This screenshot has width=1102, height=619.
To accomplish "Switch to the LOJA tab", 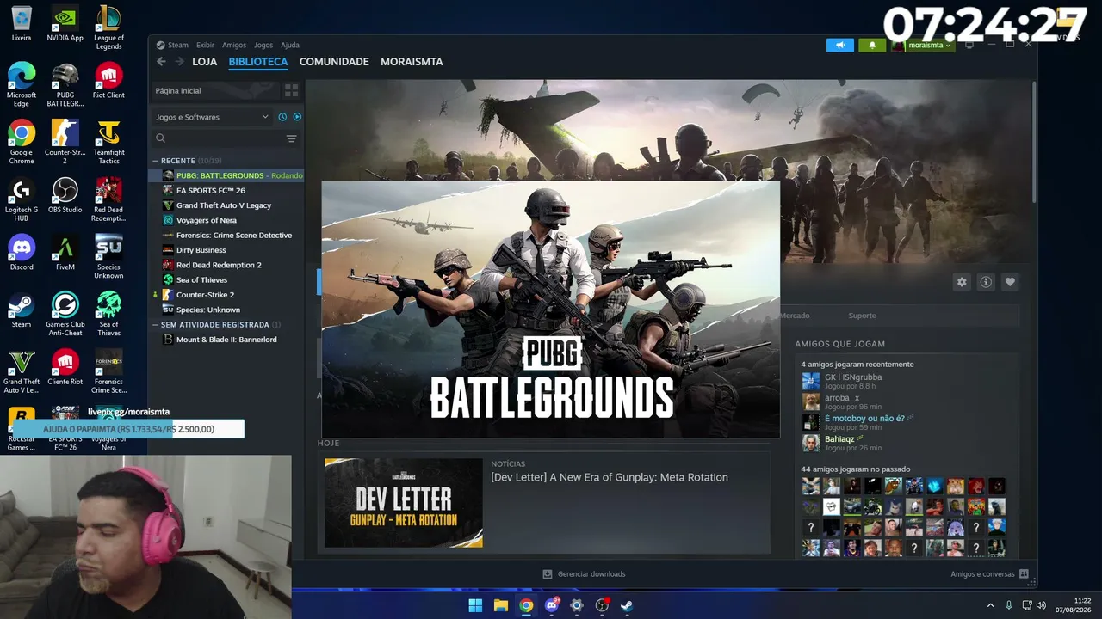I will point(205,62).
